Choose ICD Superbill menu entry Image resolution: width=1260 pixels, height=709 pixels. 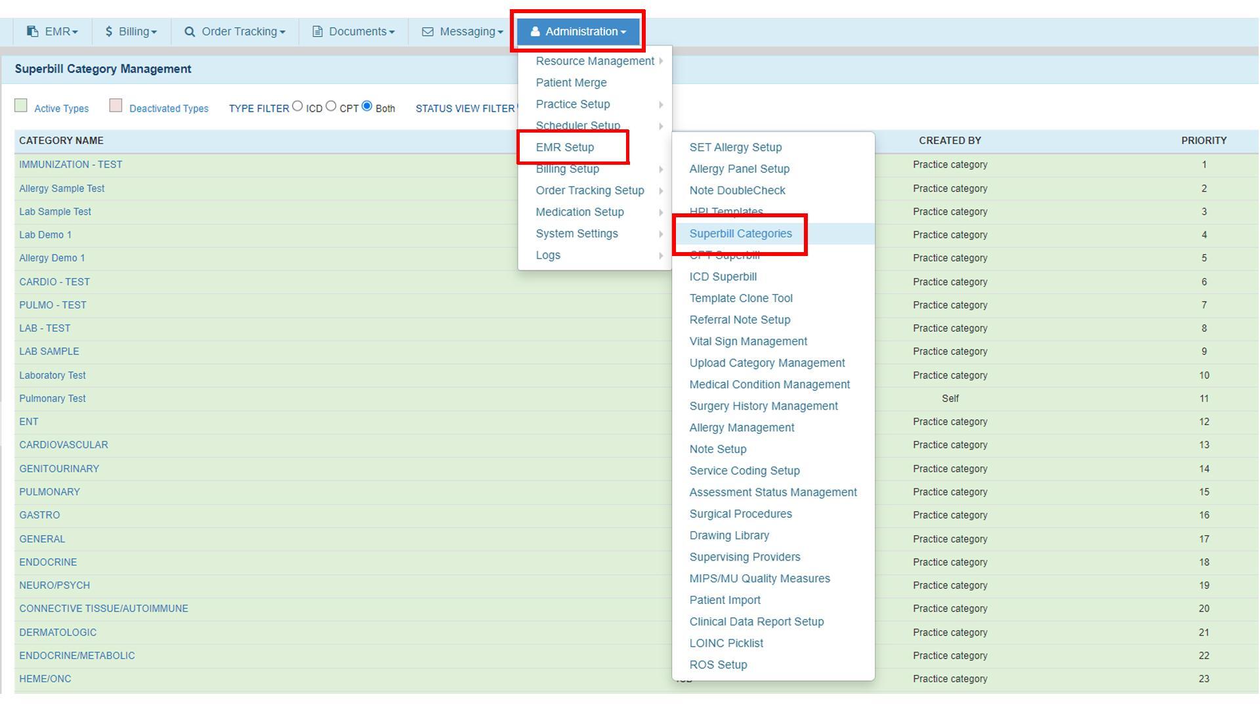(723, 277)
